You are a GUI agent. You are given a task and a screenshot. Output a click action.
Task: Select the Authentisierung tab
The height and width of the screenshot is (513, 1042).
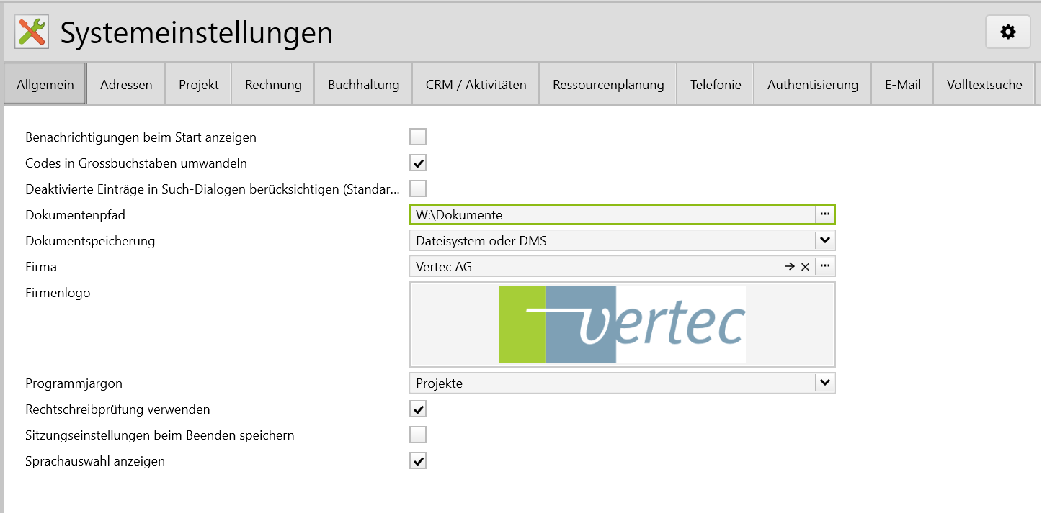[x=812, y=85]
